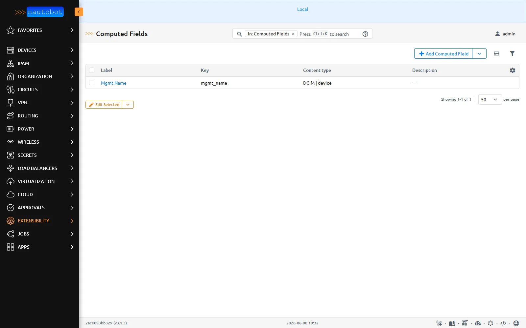Open the code icon in footer
This screenshot has width=526, height=328.
[x=503, y=323]
